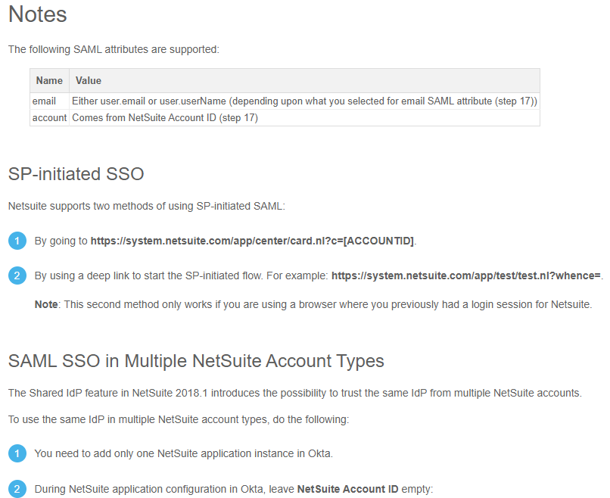Click 'The following SAML attributes are supported' text
Screen dimensions: 610x498
coord(114,49)
